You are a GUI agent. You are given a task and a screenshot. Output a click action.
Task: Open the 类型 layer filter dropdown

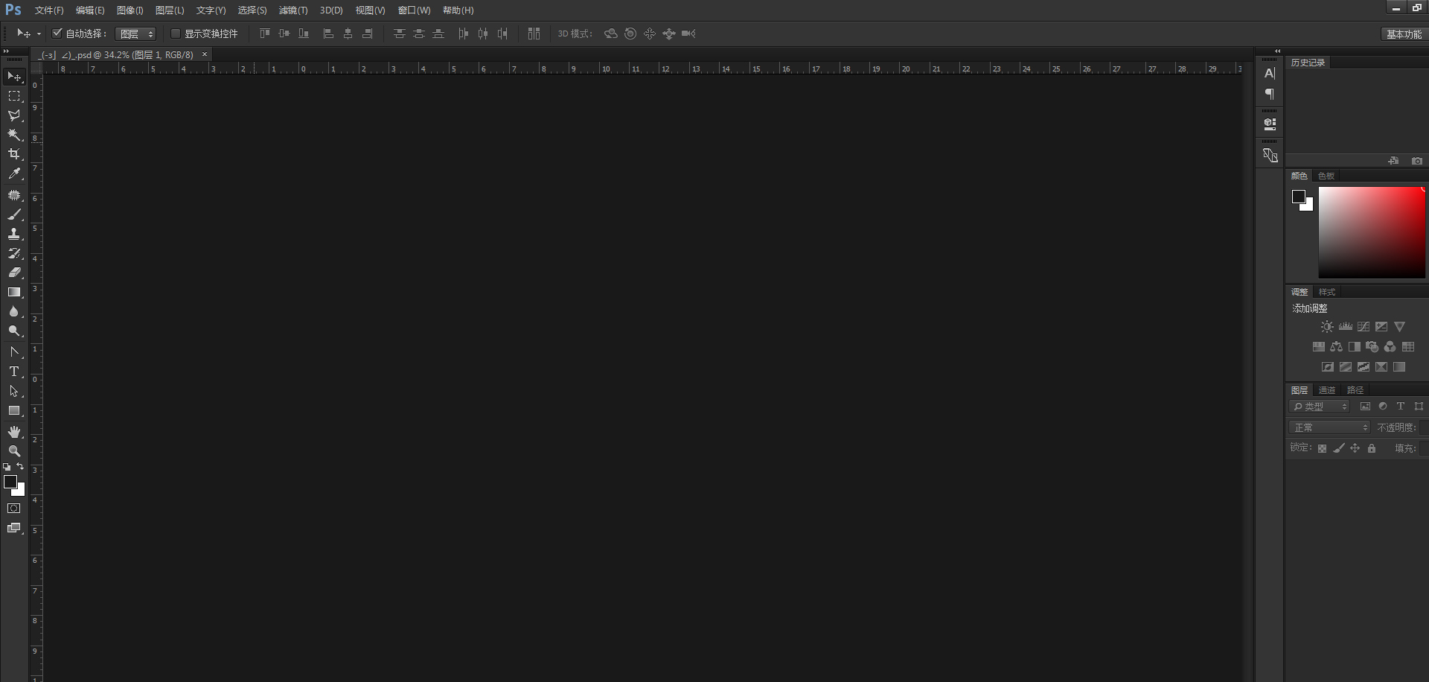coord(1320,407)
